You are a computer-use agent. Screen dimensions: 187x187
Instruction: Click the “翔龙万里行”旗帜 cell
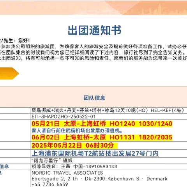click(x=52, y=161)
